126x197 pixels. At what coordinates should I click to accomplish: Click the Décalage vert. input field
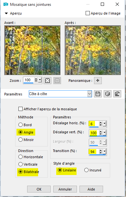94,133
